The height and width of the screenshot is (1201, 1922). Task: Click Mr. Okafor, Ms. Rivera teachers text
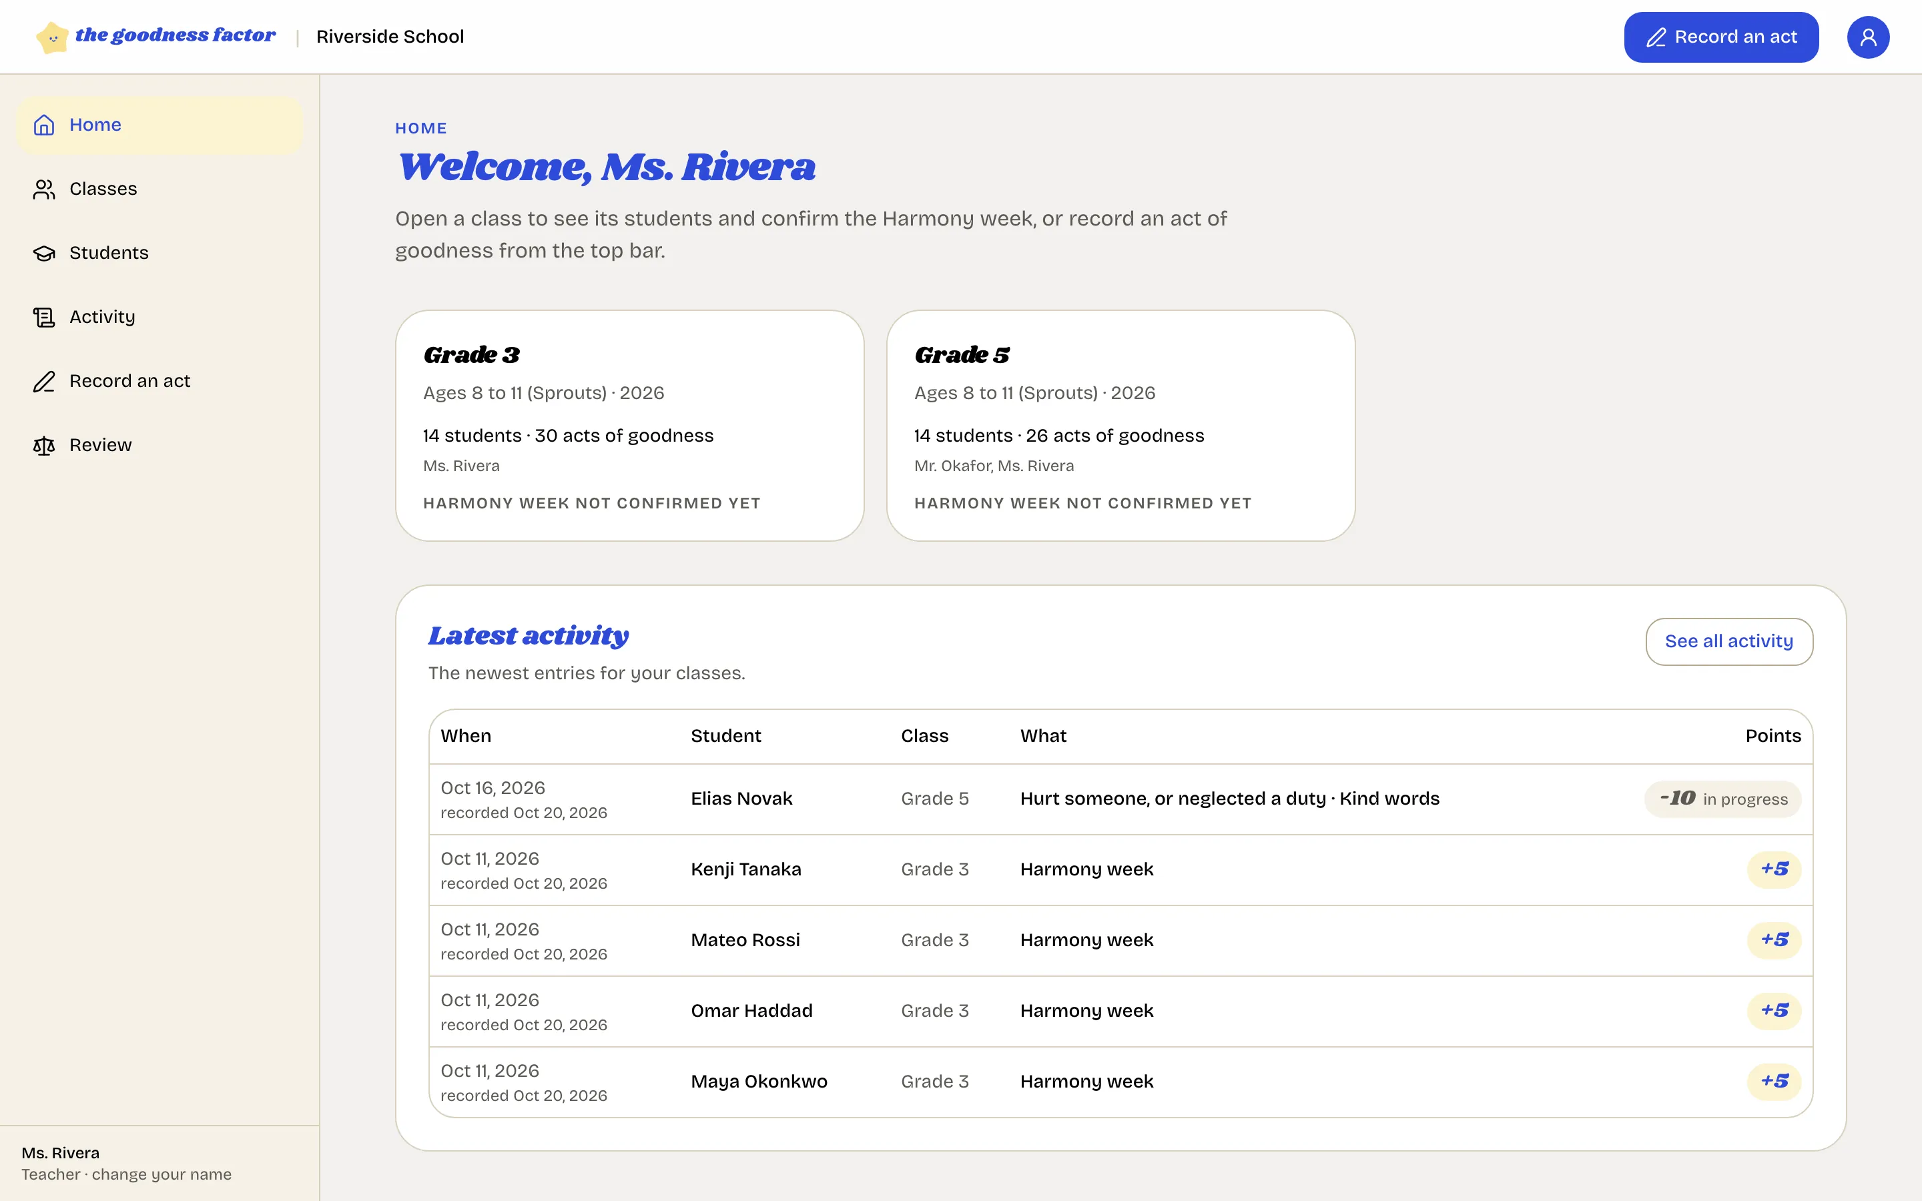(x=994, y=466)
